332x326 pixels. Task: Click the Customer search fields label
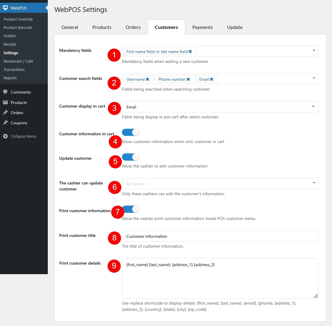(81, 78)
